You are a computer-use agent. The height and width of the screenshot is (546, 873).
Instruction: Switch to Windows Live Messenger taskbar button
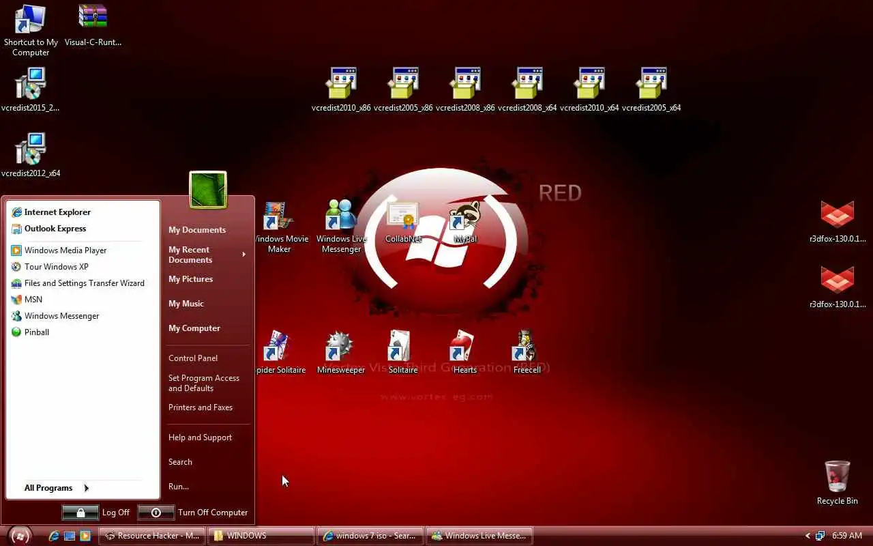479,536
